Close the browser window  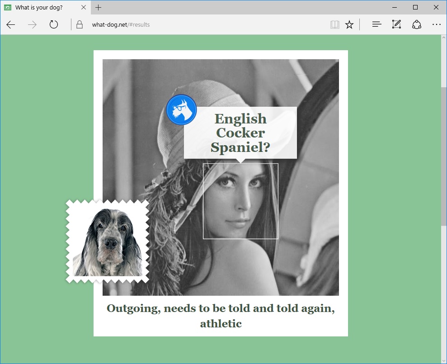point(436,7)
